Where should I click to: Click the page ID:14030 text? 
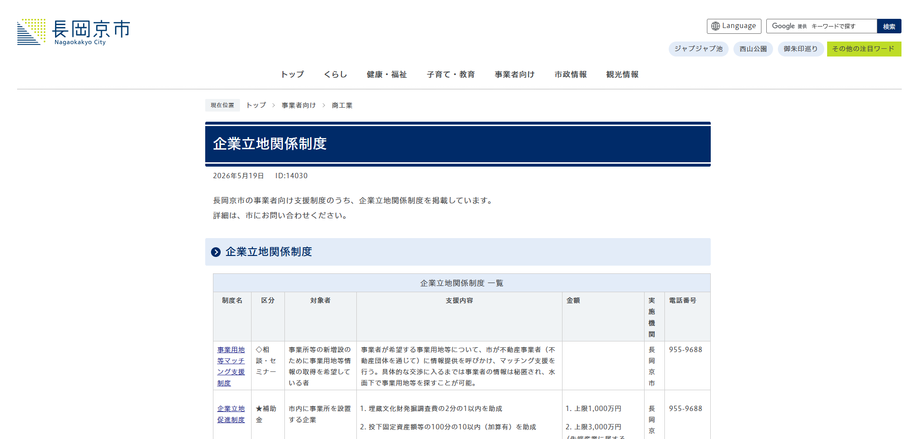tap(292, 176)
